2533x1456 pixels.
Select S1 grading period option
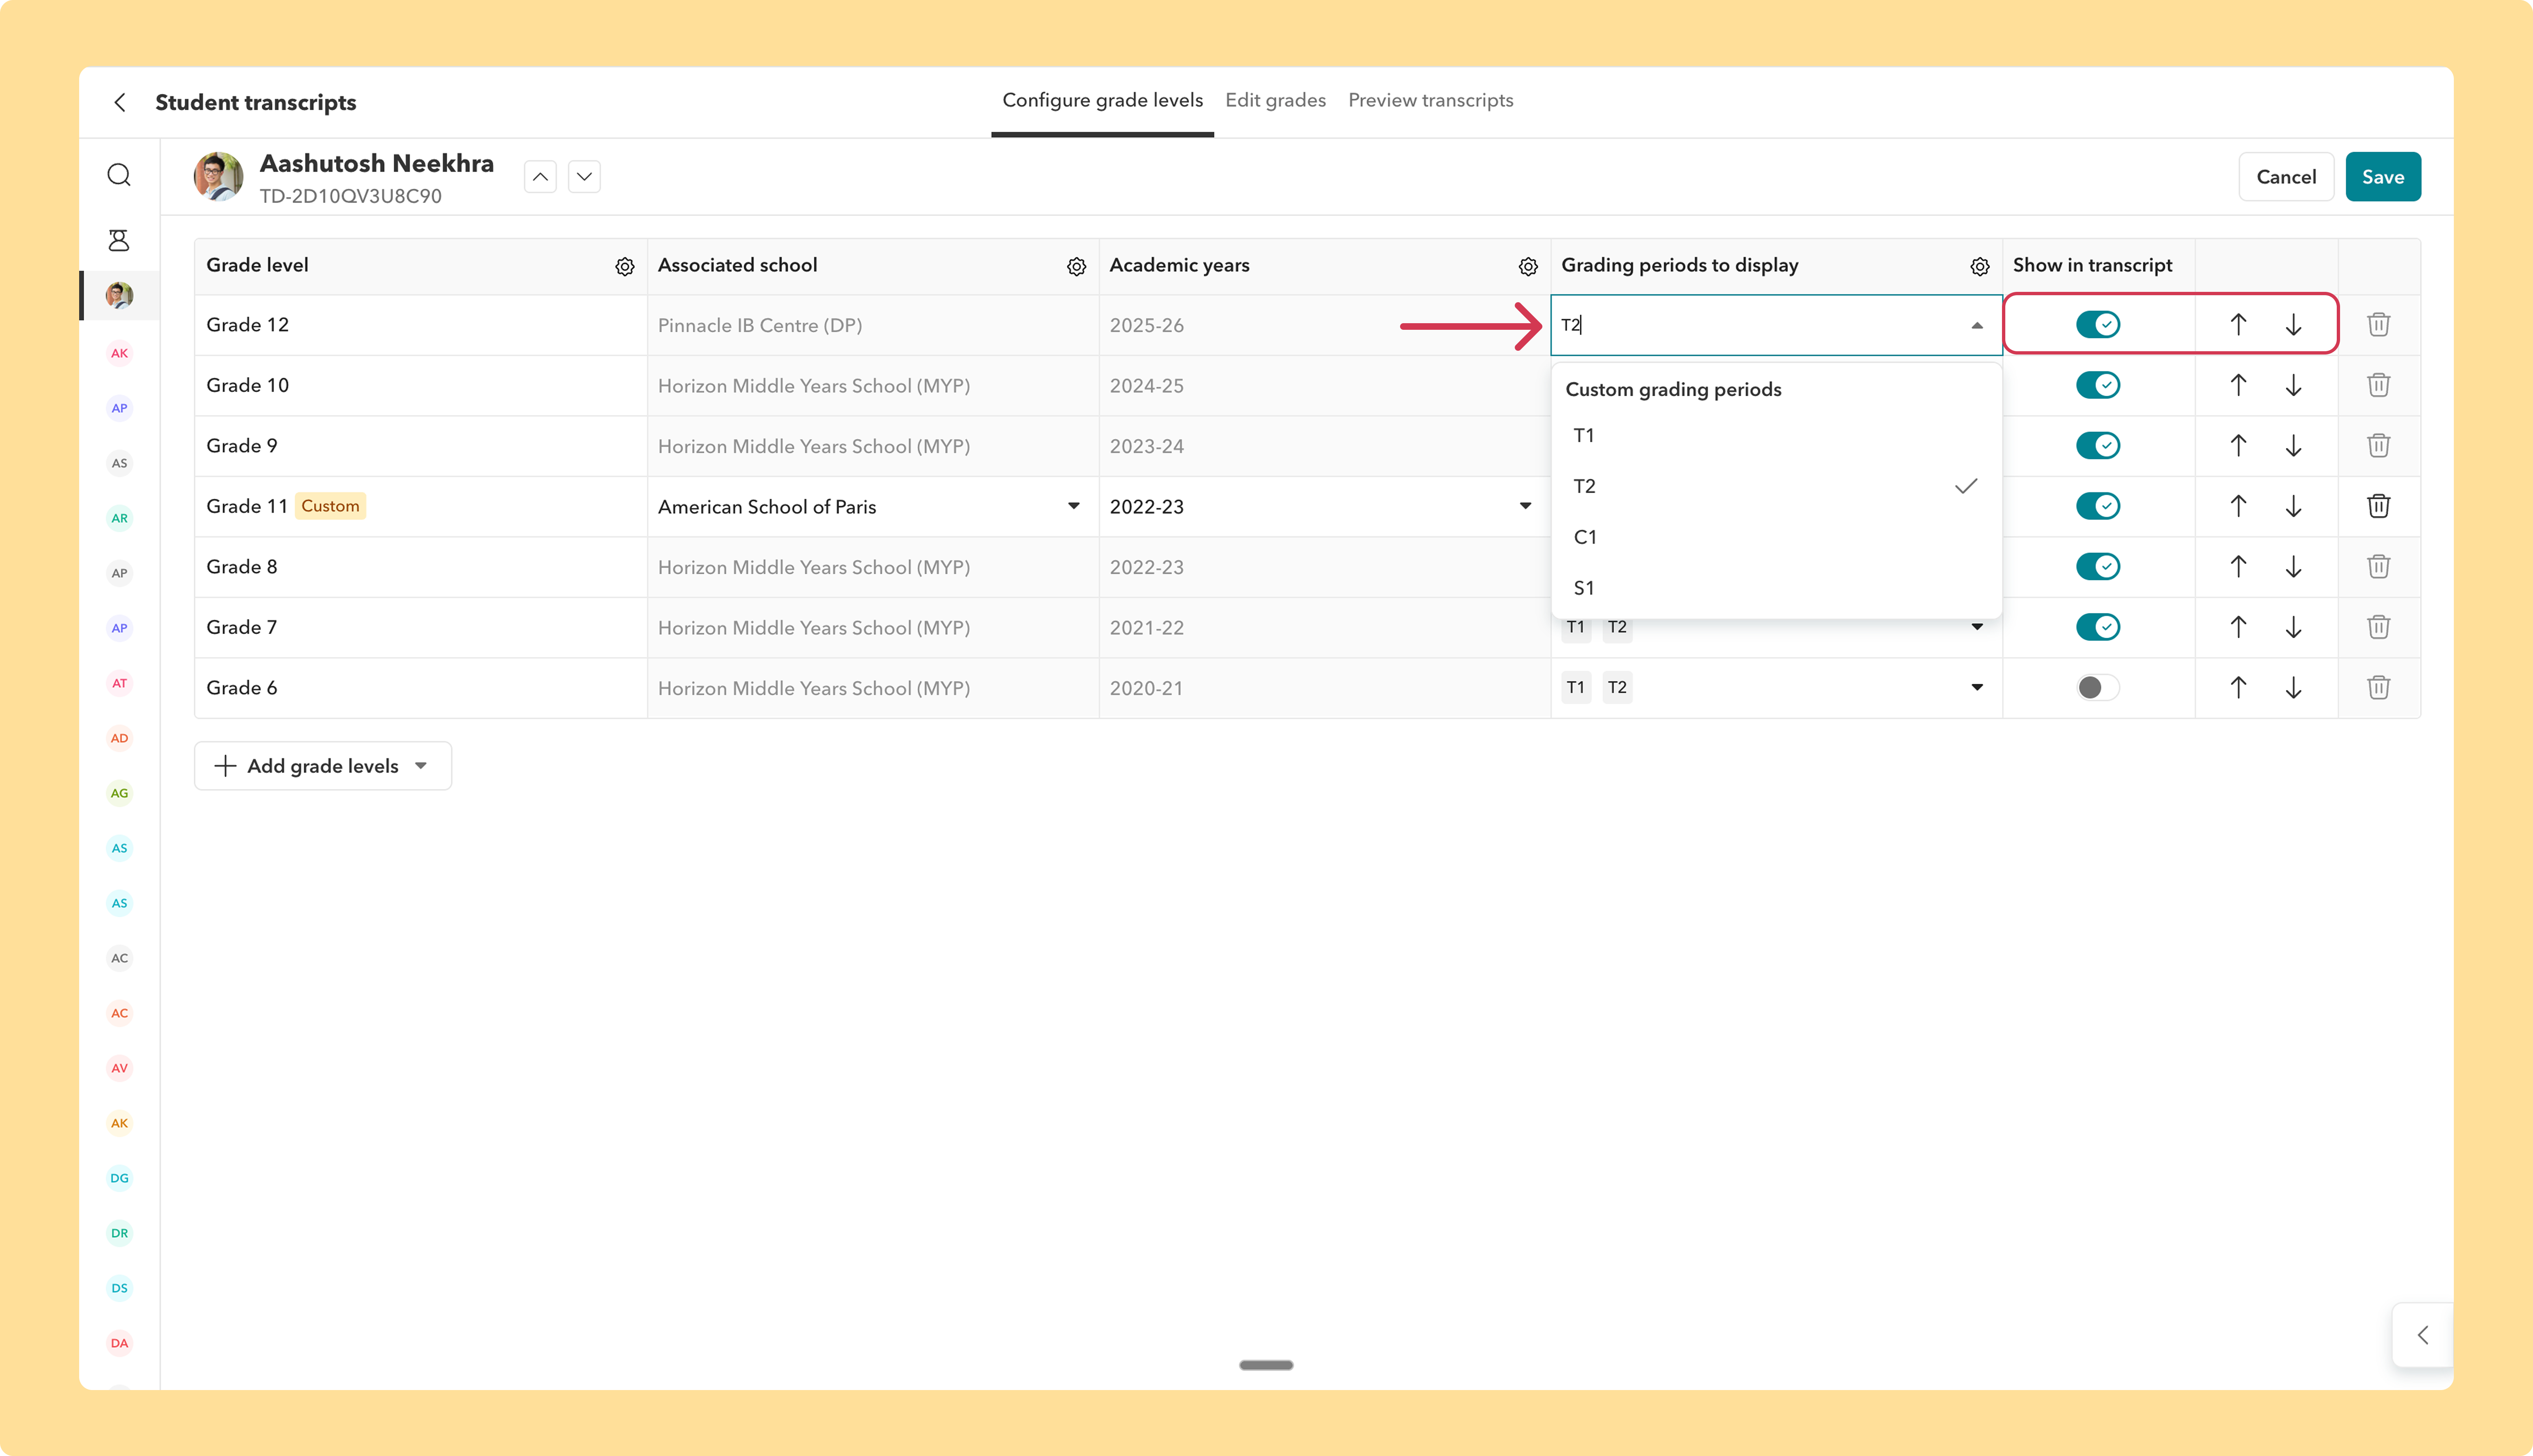point(1776,588)
